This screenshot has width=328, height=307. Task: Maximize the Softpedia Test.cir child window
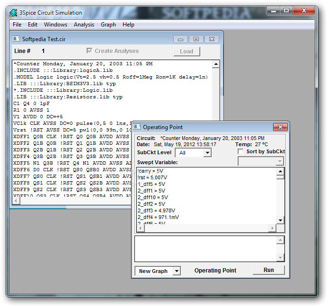point(196,39)
